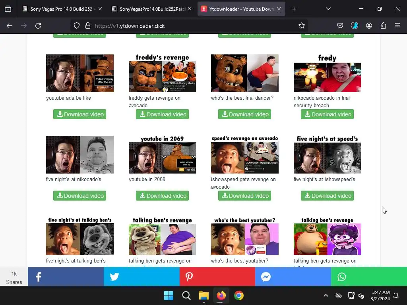
Task: Open the Windows Start menu
Action: click(x=169, y=295)
